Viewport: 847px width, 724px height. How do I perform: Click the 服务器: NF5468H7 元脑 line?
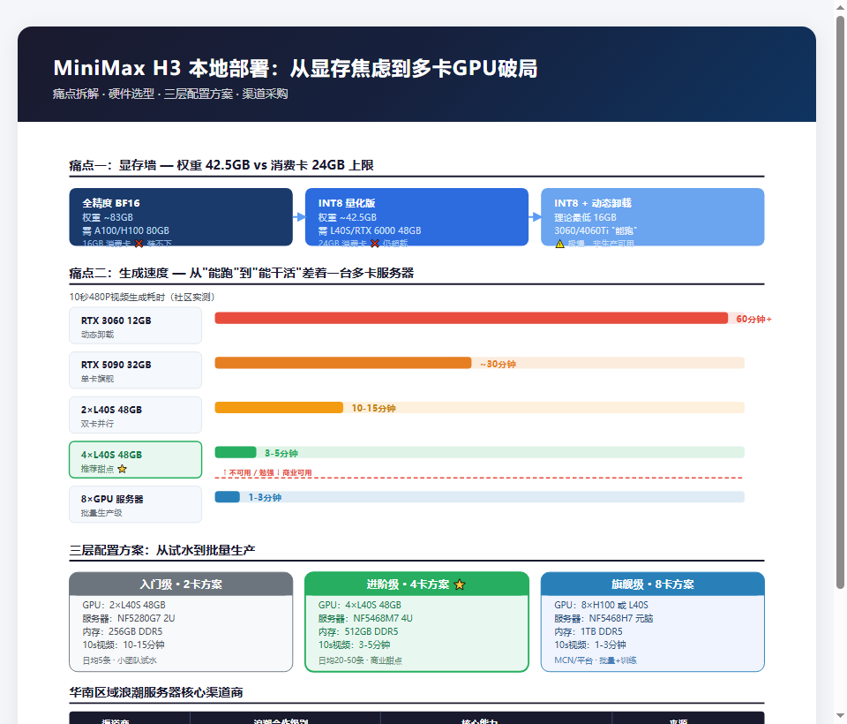tap(603, 619)
